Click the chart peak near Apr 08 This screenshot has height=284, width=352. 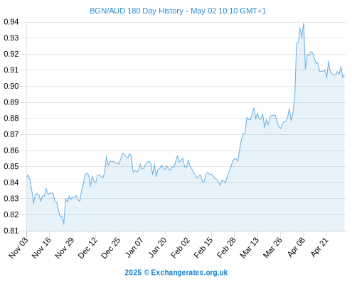point(304,23)
